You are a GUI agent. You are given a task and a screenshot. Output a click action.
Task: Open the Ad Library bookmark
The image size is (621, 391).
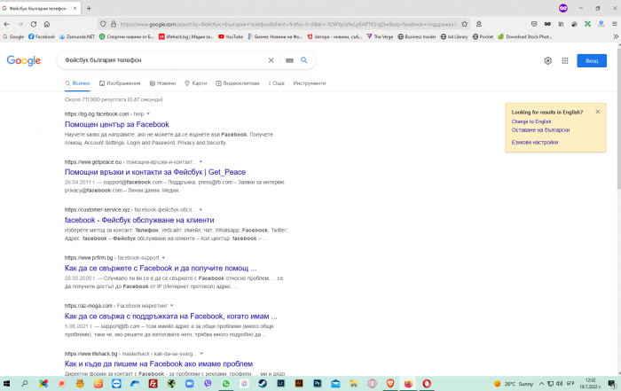tap(454, 36)
